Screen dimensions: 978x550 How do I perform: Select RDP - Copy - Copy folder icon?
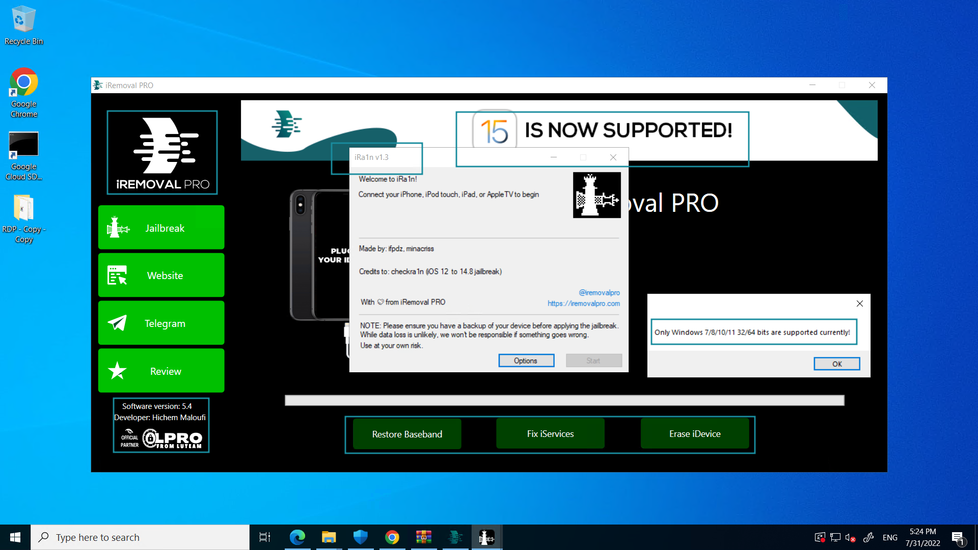click(23, 219)
